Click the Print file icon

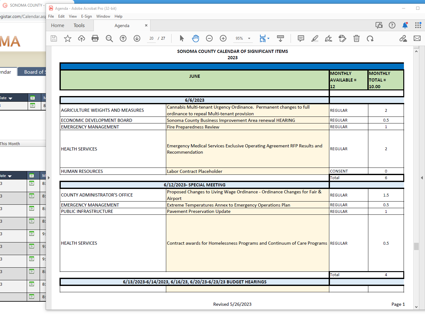point(95,38)
